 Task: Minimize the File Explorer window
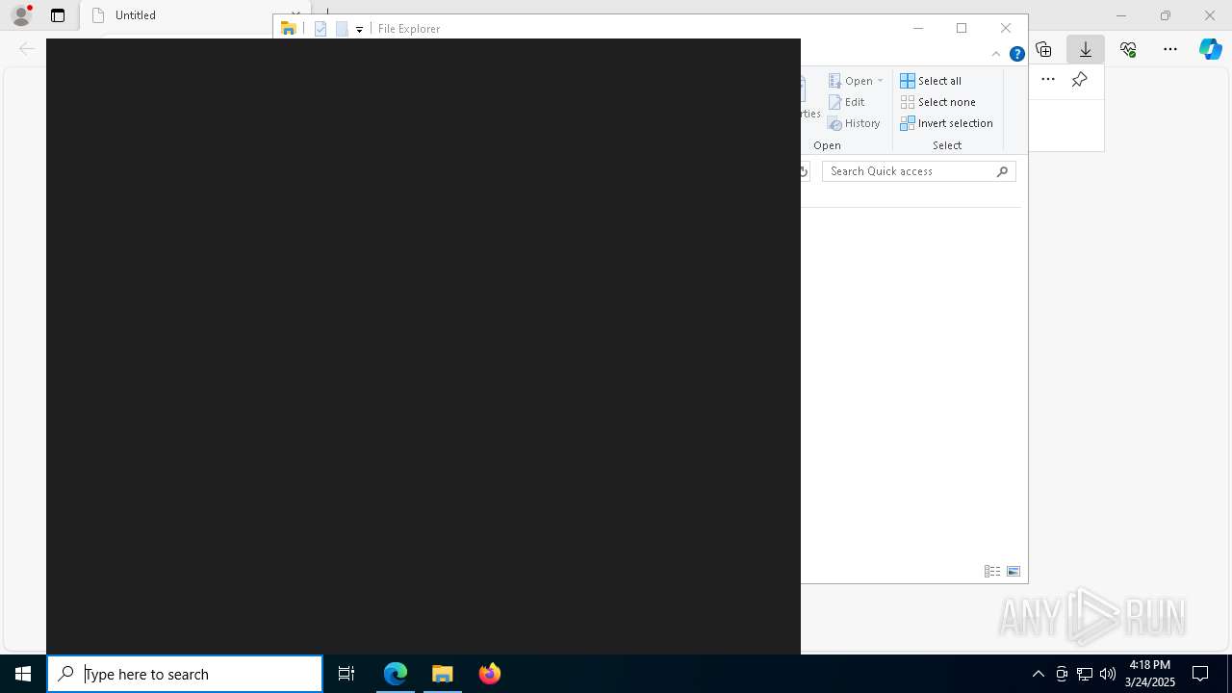[x=918, y=29]
